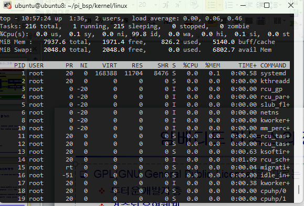The image size is (304, 206).
Task: Select the idle_in+ process name
Action: click(x=275, y=175)
